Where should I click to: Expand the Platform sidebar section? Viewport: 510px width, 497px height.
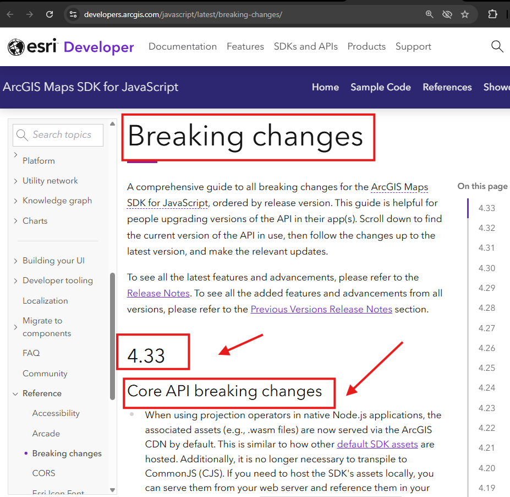point(15,155)
